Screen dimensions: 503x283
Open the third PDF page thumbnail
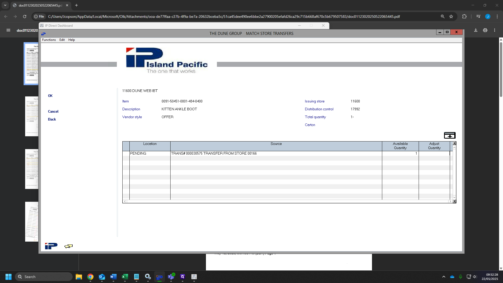[x=32, y=169]
